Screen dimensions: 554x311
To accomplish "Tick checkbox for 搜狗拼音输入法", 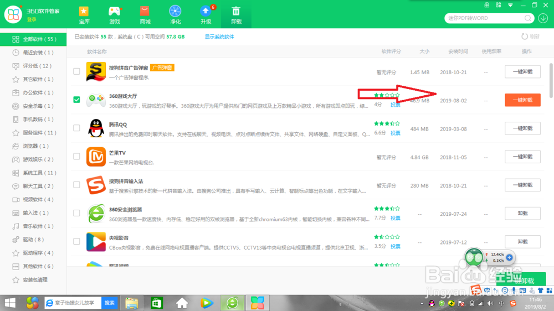I will coord(76,185).
